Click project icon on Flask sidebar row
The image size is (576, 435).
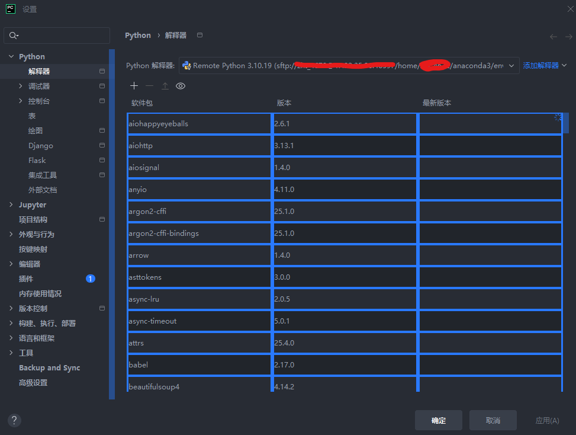tap(102, 160)
